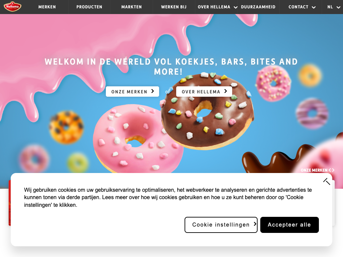Open the Producten menu item
Image resolution: width=343 pixels, height=257 pixels.
[89, 7]
